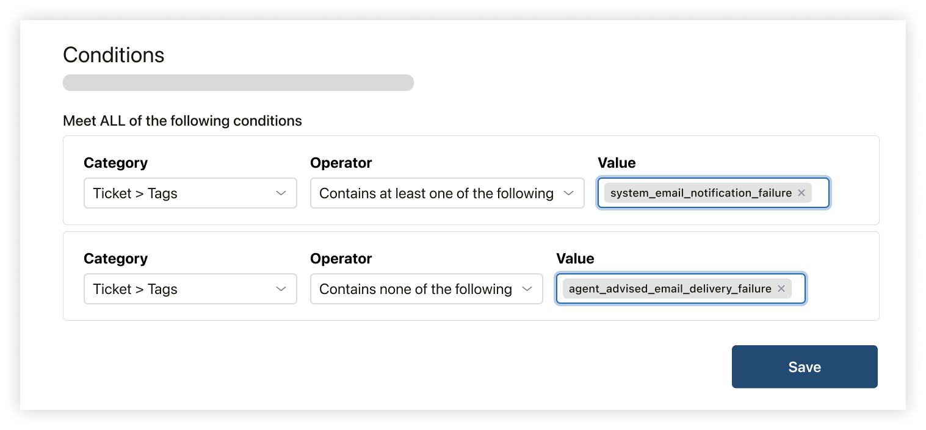Select the system_email_notification_failure tag chip text
Screen dimensions: 926x430
coord(700,193)
